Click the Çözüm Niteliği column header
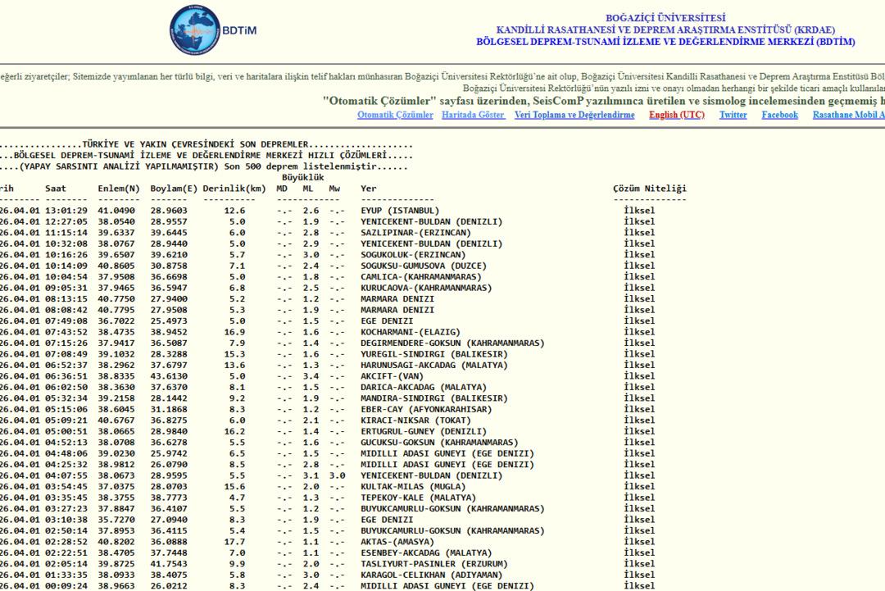This screenshot has width=885, height=591. coord(650,189)
